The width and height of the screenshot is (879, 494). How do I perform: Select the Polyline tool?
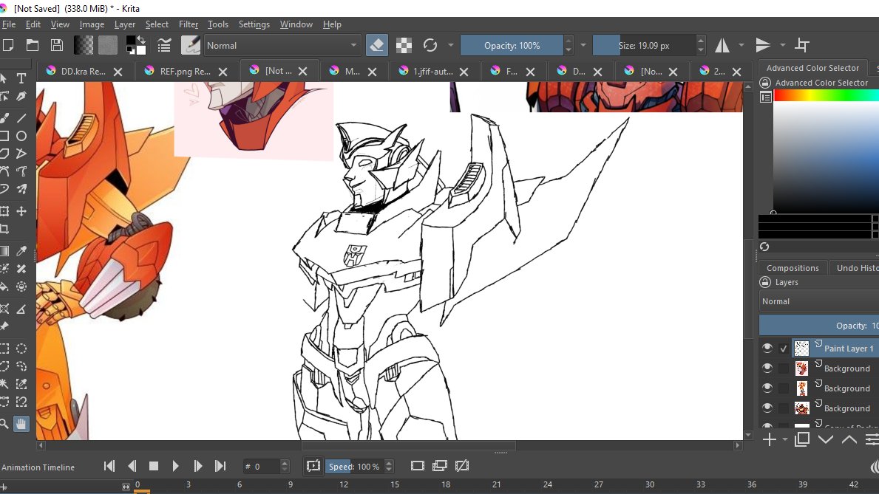click(x=21, y=154)
